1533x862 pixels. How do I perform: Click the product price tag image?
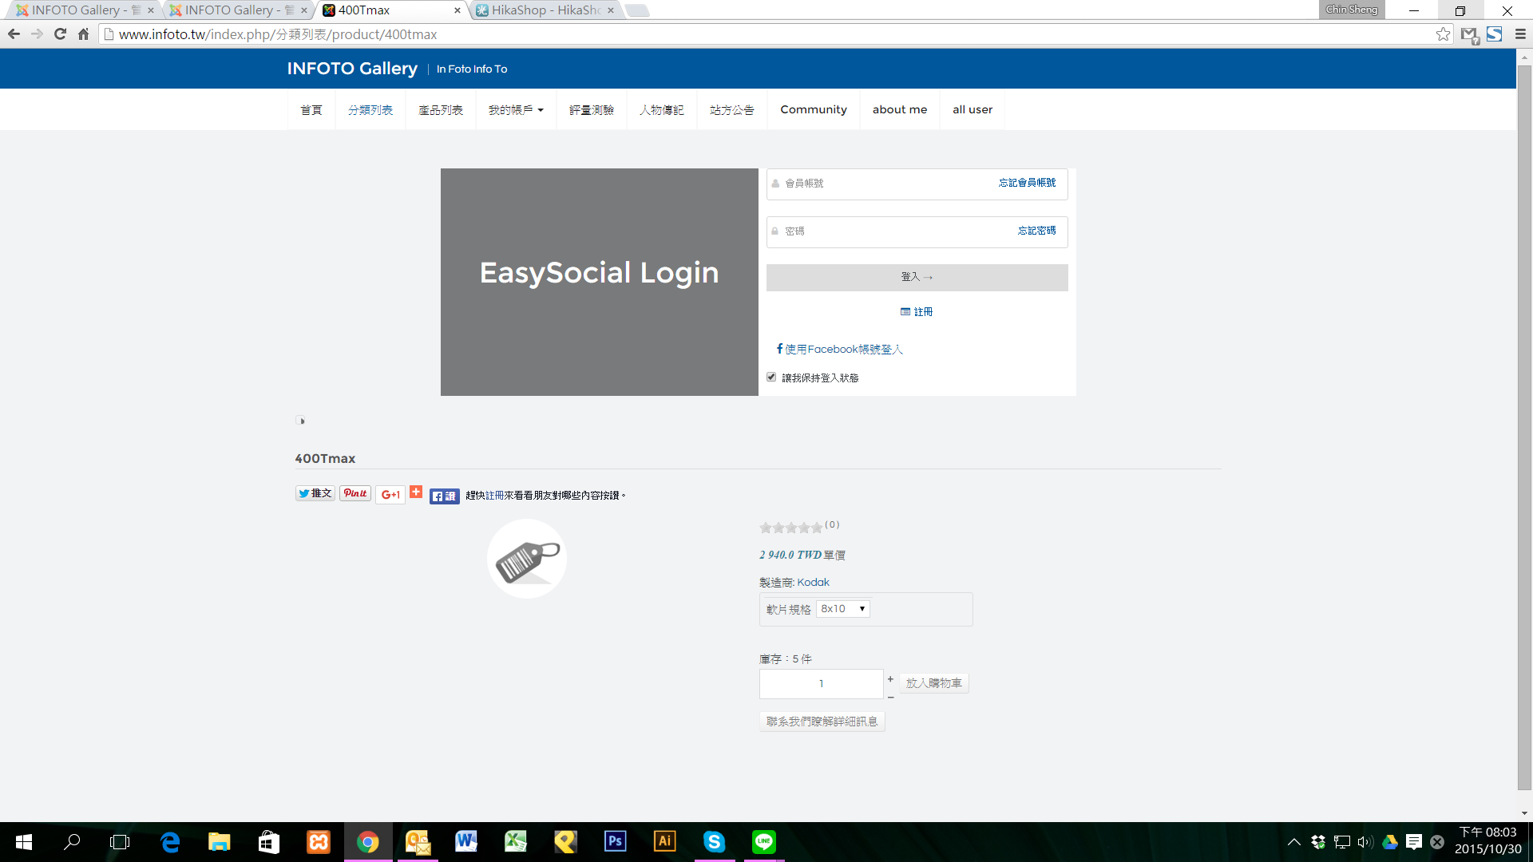click(x=527, y=559)
